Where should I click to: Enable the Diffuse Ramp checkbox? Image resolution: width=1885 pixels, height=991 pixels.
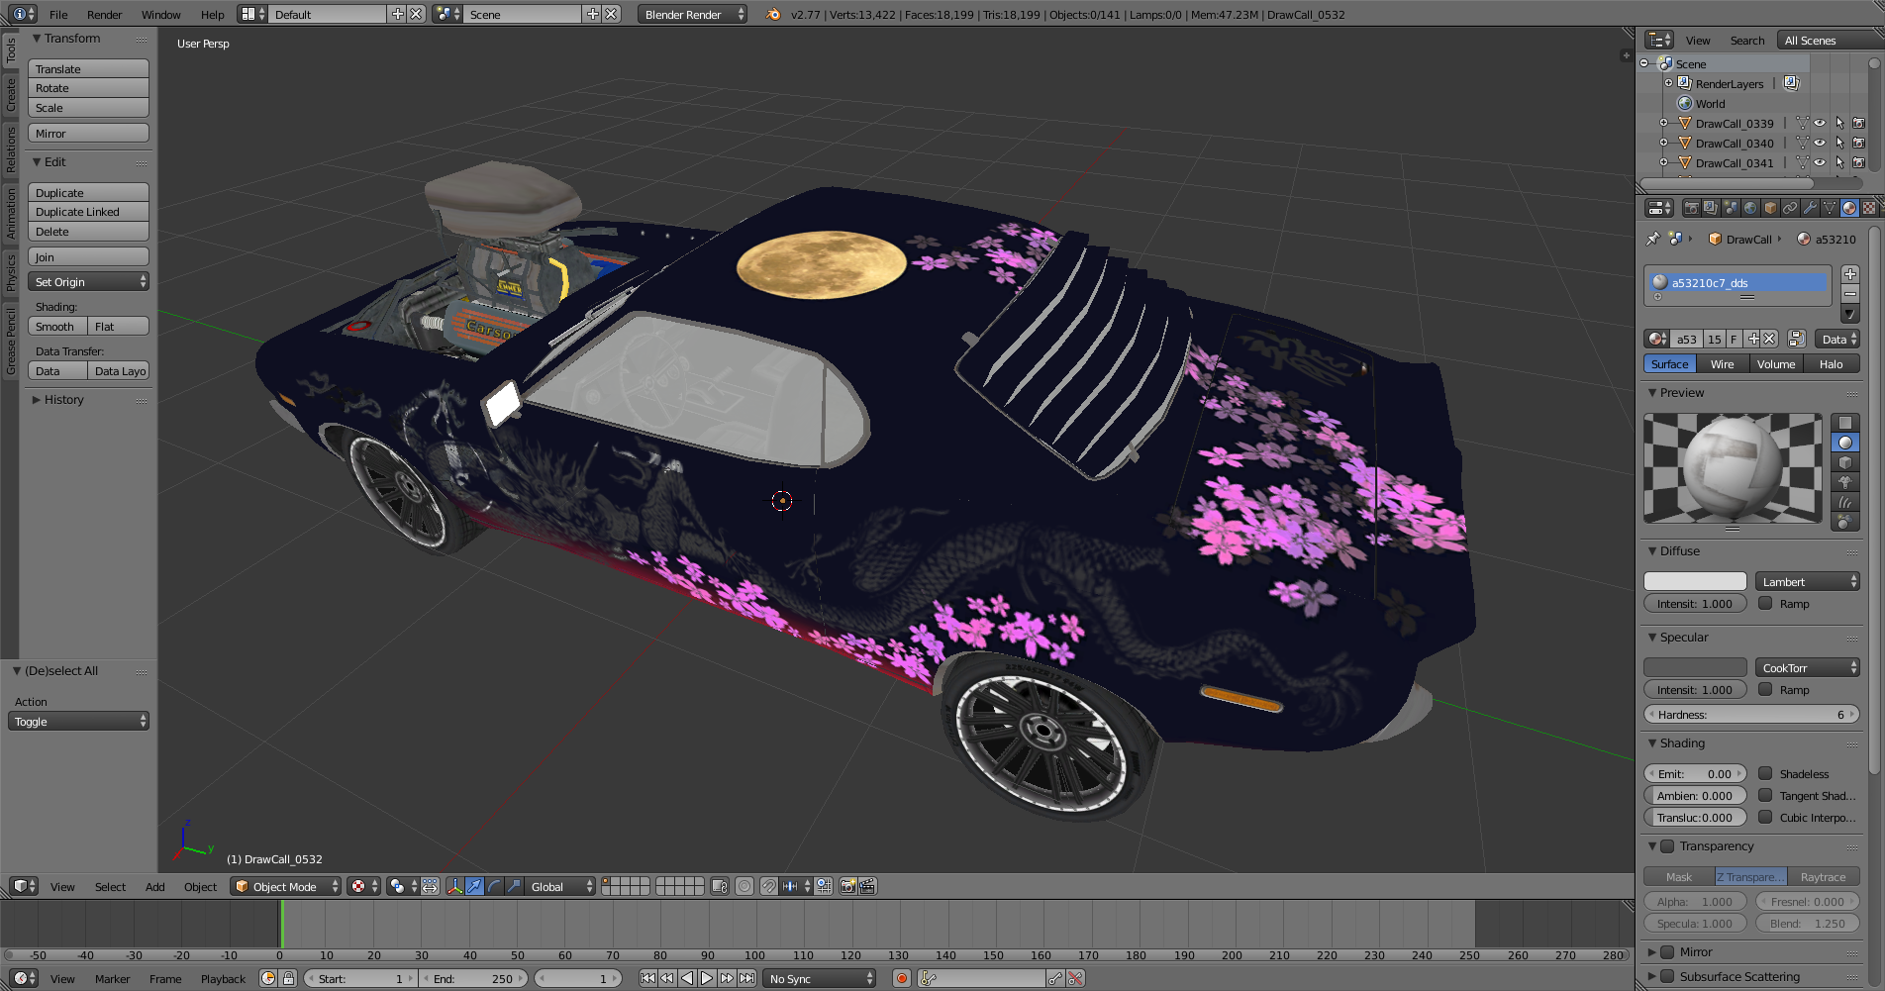(1765, 603)
